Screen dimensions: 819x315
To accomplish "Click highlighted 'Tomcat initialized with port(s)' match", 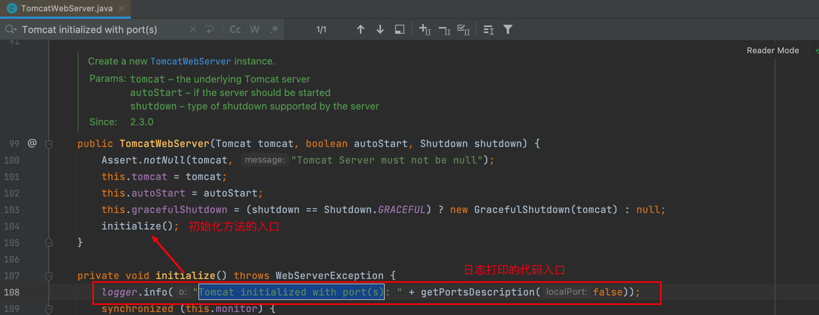I will (291, 292).
